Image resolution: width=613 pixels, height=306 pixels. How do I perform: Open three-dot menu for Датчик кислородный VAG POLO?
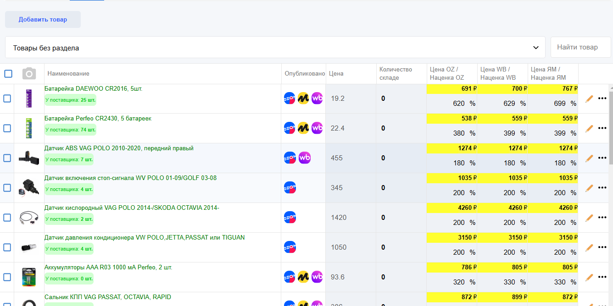pyautogui.click(x=602, y=218)
